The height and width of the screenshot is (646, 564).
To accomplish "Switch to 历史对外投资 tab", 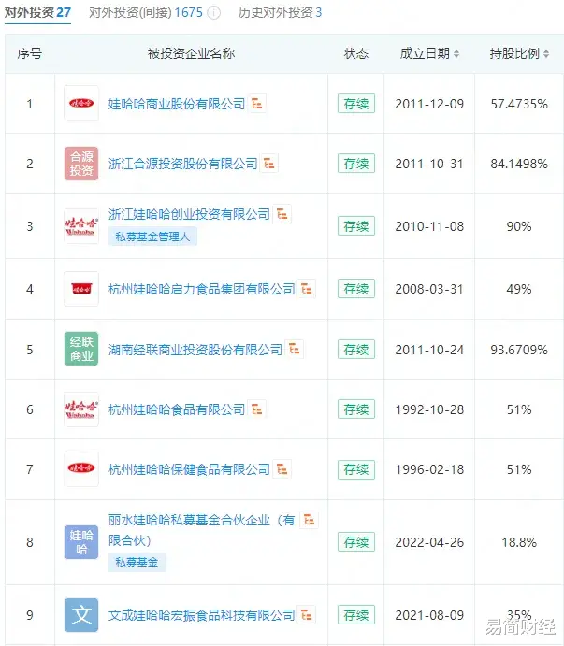I will (280, 13).
